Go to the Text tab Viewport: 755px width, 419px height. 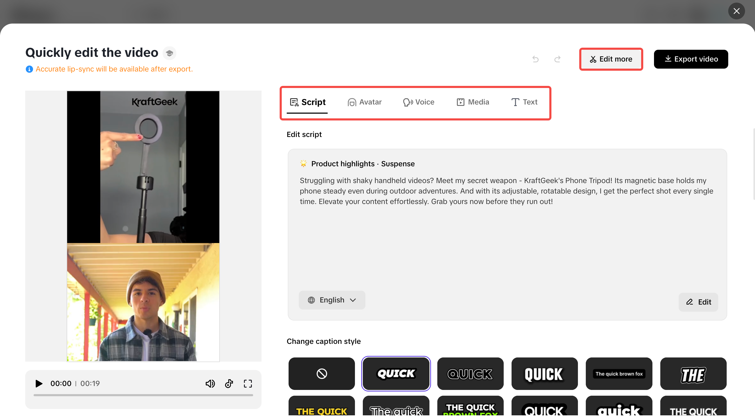coord(524,102)
